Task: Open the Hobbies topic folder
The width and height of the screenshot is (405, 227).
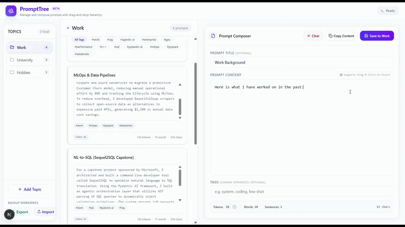Action: pos(29,72)
